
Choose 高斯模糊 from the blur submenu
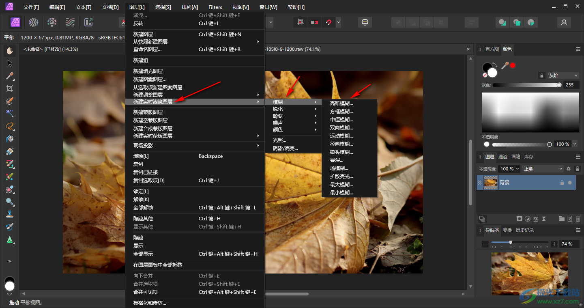pos(341,103)
